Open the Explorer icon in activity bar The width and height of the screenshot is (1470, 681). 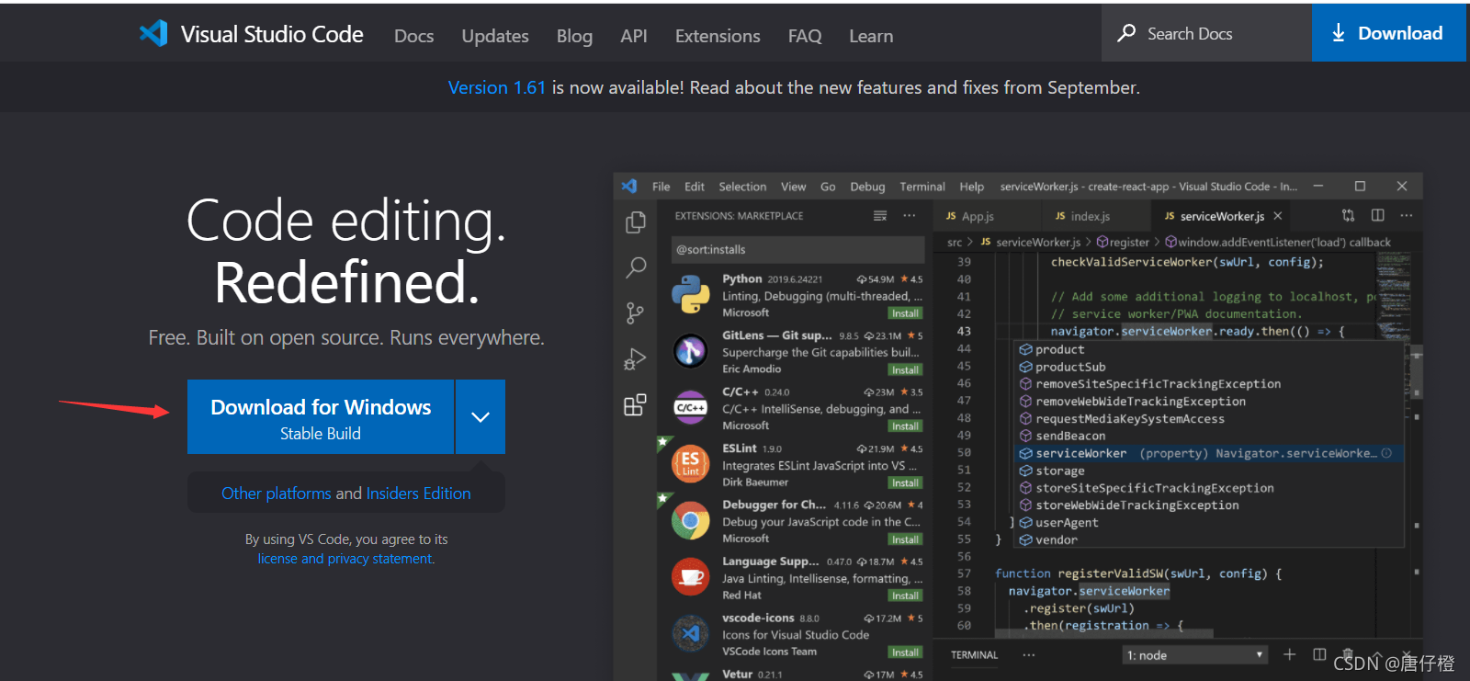coord(635,222)
